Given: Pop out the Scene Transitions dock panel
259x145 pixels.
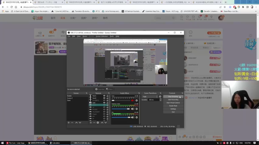Looking at the screenshot, I should pyautogui.click(x=160, y=93).
